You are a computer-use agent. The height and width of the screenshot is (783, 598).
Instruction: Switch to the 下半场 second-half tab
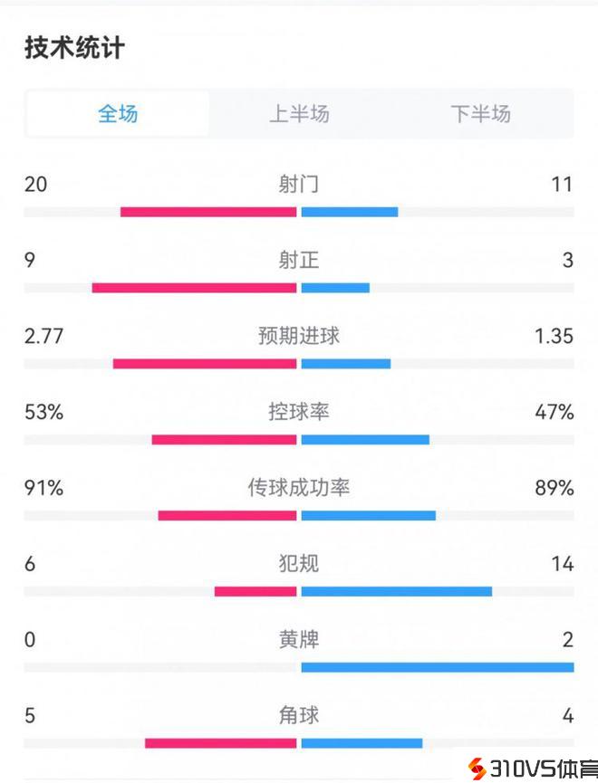coord(480,114)
